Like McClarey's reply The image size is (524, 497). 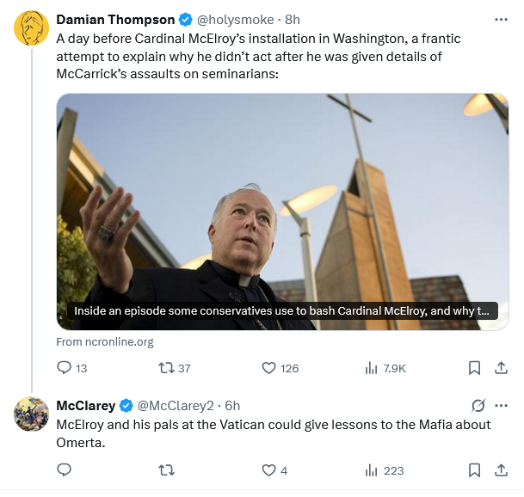coord(269,470)
